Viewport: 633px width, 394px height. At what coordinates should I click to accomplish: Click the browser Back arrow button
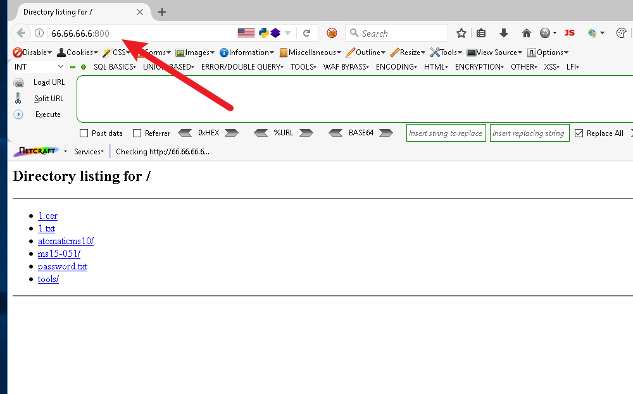pos(21,33)
